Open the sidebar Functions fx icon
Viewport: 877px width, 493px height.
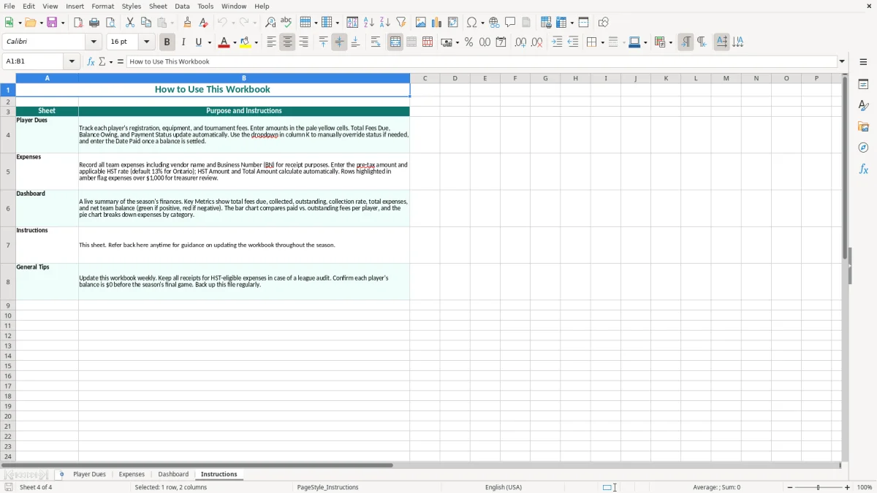(863, 169)
